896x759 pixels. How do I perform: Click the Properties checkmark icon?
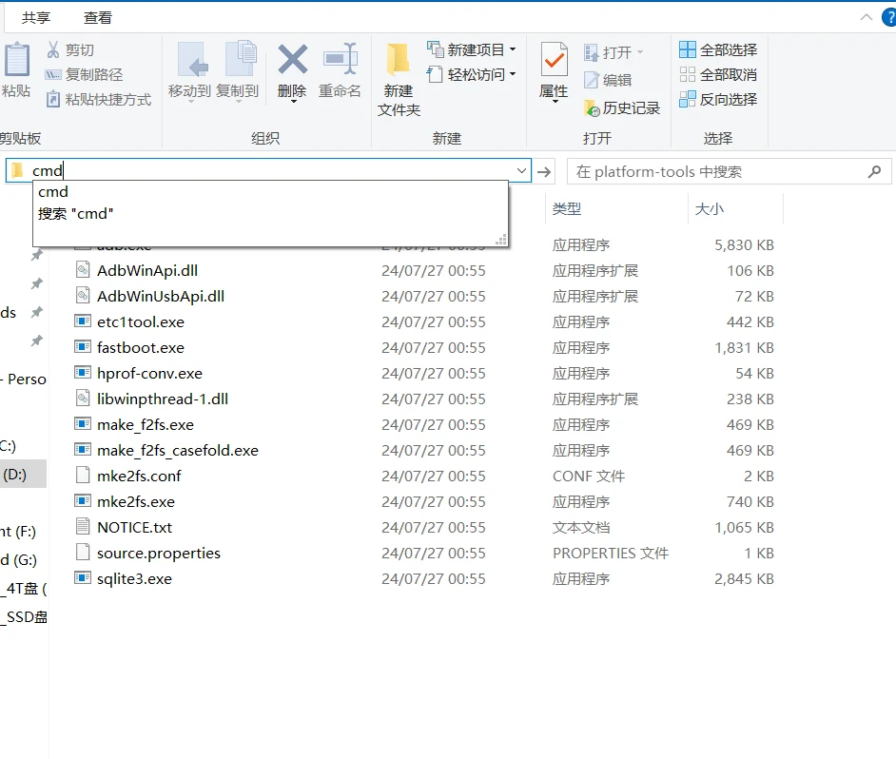[554, 59]
